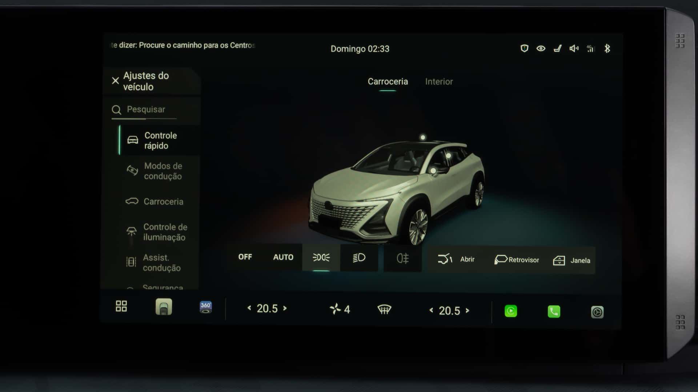The height and width of the screenshot is (392, 698).
Task: Open the 360 camera view icon
Action: click(206, 307)
